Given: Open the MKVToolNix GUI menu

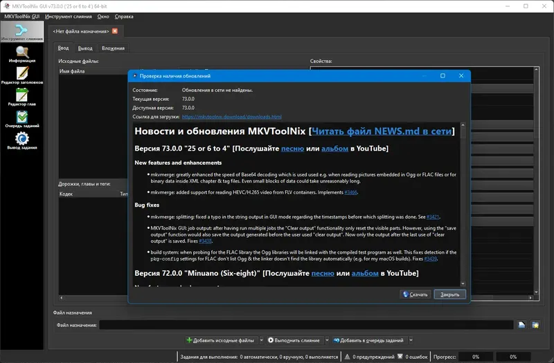Looking at the screenshot, I should (x=22, y=17).
